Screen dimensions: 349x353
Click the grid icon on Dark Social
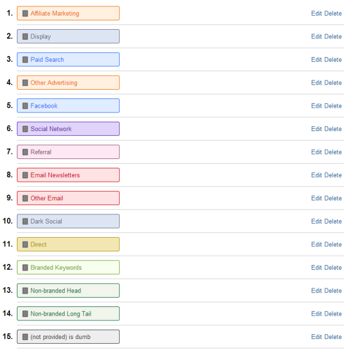pos(25,221)
